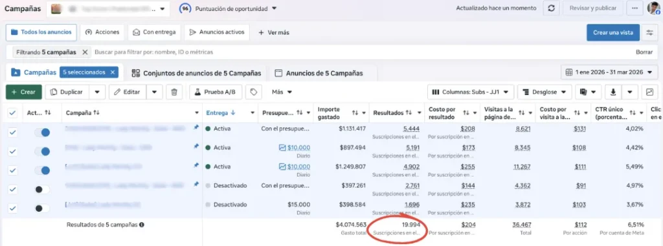Turn off the campaign with $897.494 spent
This screenshot has height=246, width=663.
[42, 152]
